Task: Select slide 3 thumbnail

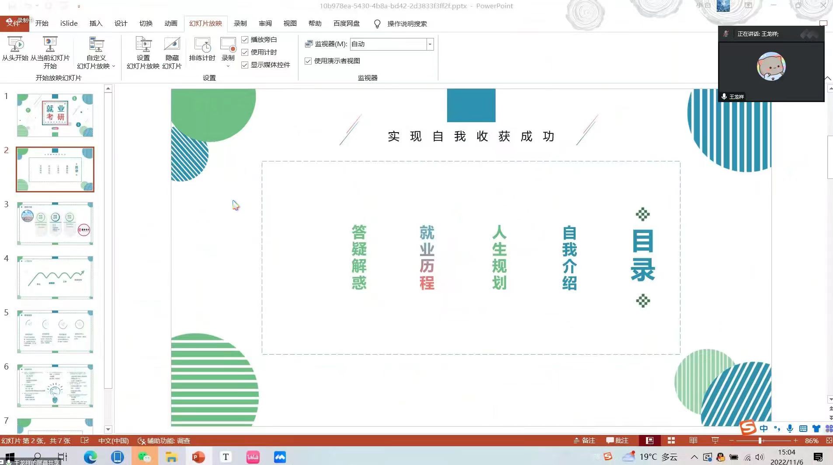Action: (55, 223)
